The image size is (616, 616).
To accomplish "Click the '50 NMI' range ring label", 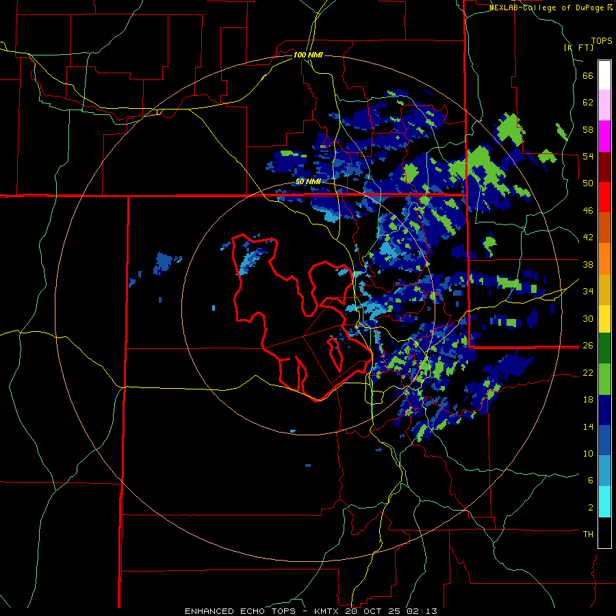I will 308,181.
